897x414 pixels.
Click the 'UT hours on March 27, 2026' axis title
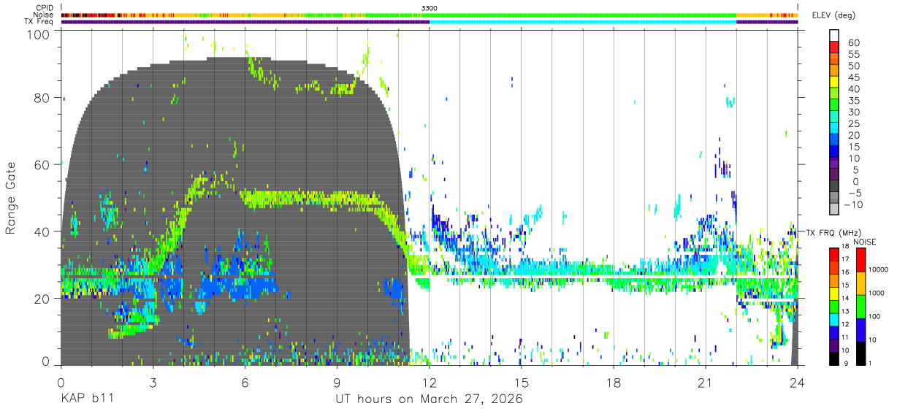tap(429, 399)
